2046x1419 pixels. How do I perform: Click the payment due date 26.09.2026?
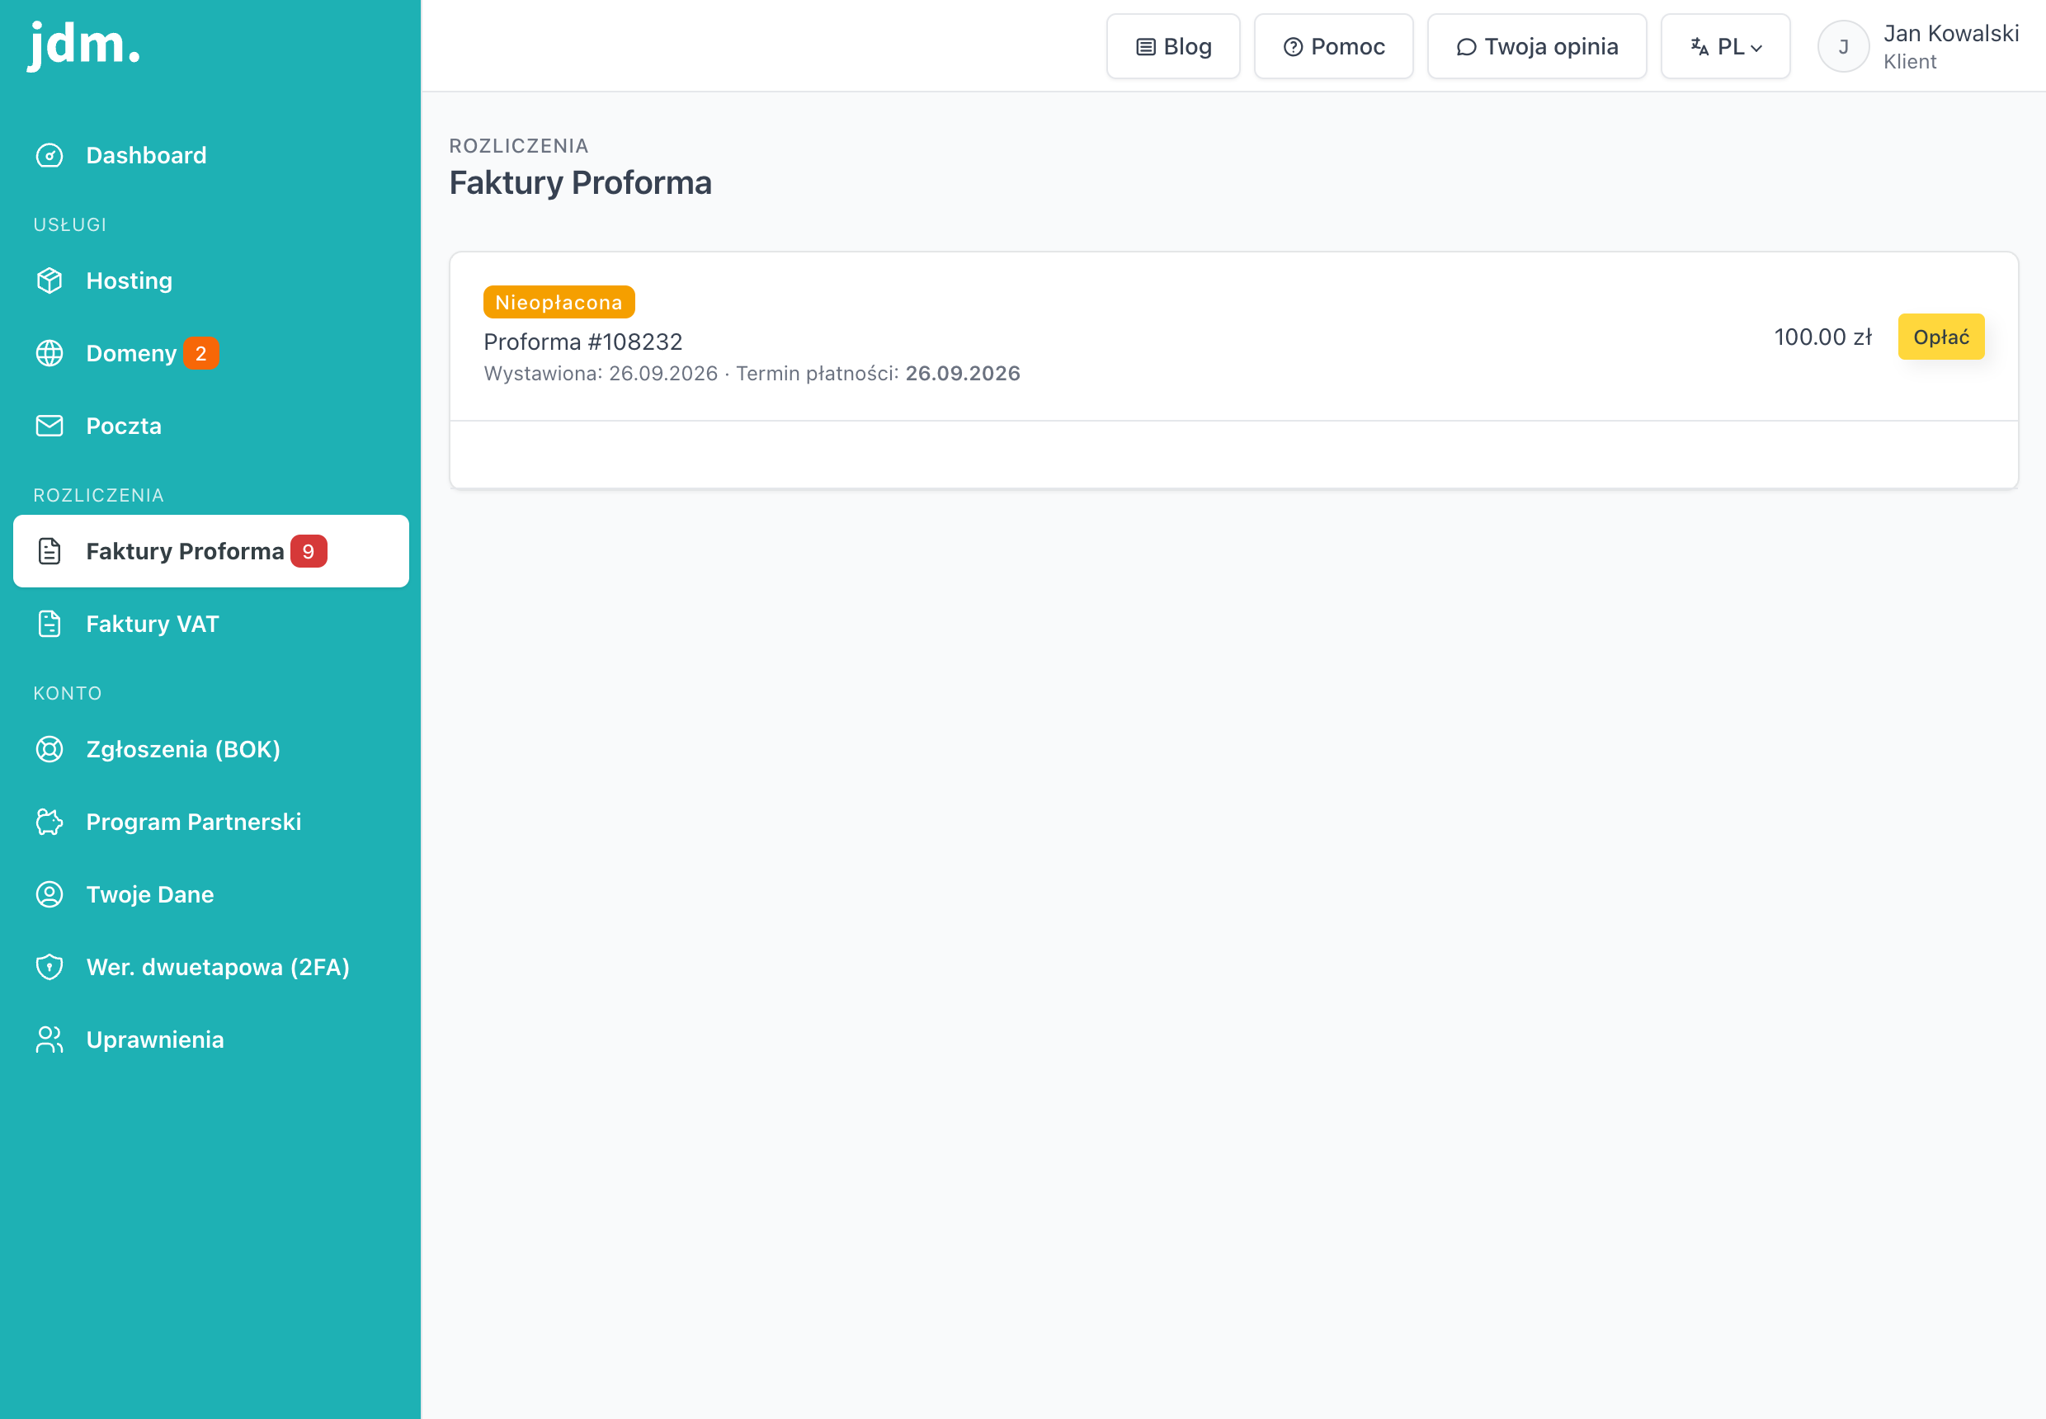(963, 374)
